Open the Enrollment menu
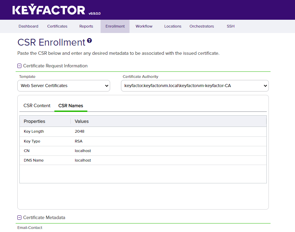 tap(115, 26)
